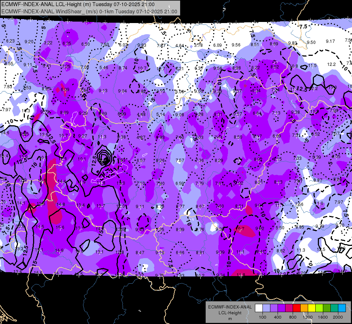Click the grid value 7.10
352x324 pixels.
coord(141,184)
